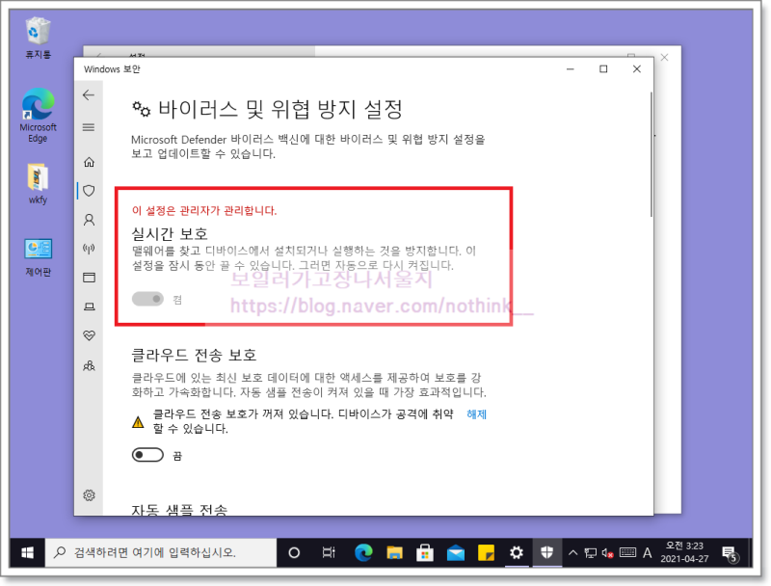Click the 클라우드 전송 보호 heading
Viewport: 771px width, 586px height.
click(195, 355)
